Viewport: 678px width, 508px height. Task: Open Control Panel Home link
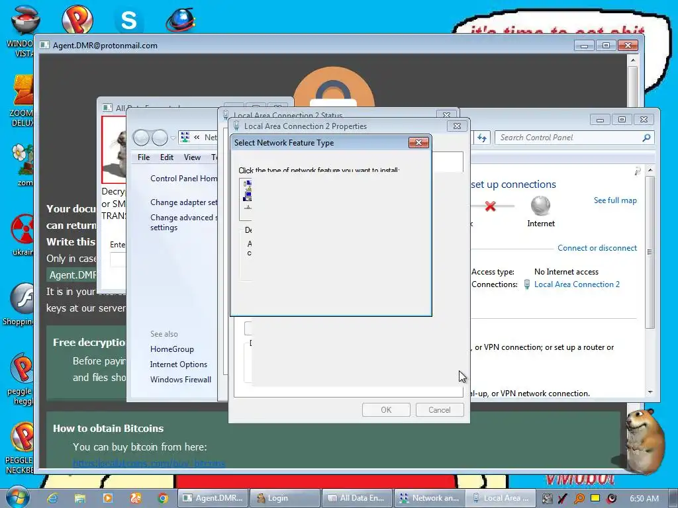(x=184, y=179)
